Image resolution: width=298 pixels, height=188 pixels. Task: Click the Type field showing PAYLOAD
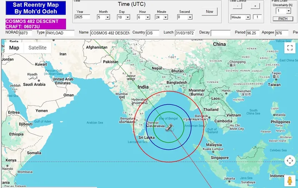coord(60,33)
